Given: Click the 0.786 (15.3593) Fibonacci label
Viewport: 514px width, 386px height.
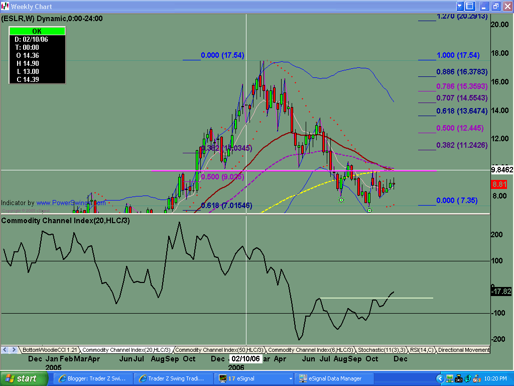Looking at the screenshot, I should tap(462, 86).
